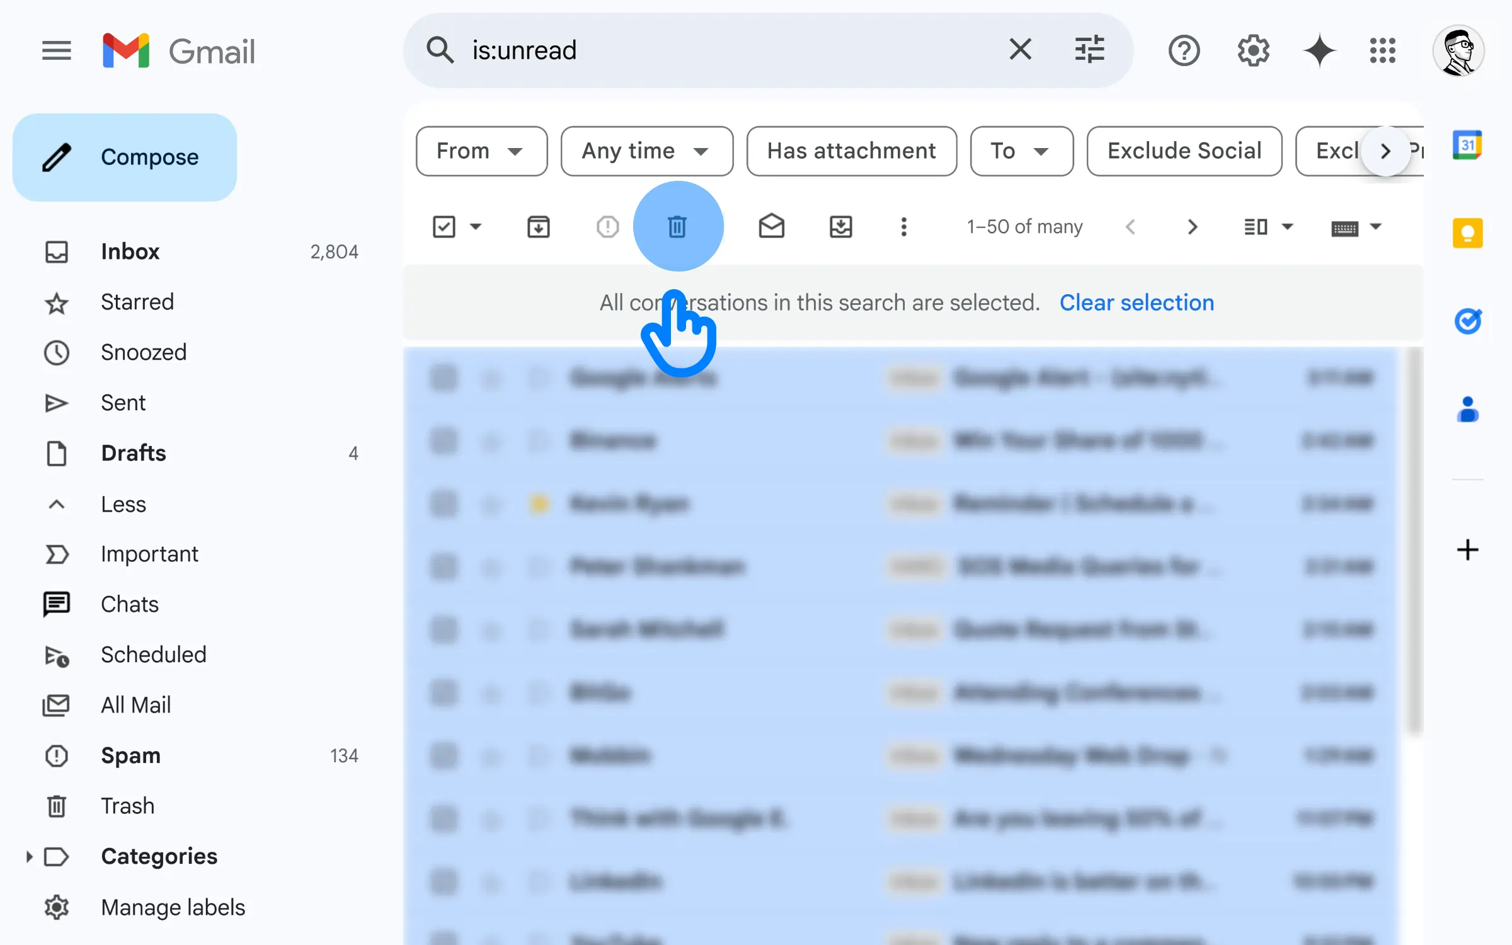Toggle the select all dropdown arrow
The height and width of the screenshot is (945, 1512).
pyautogui.click(x=476, y=226)
